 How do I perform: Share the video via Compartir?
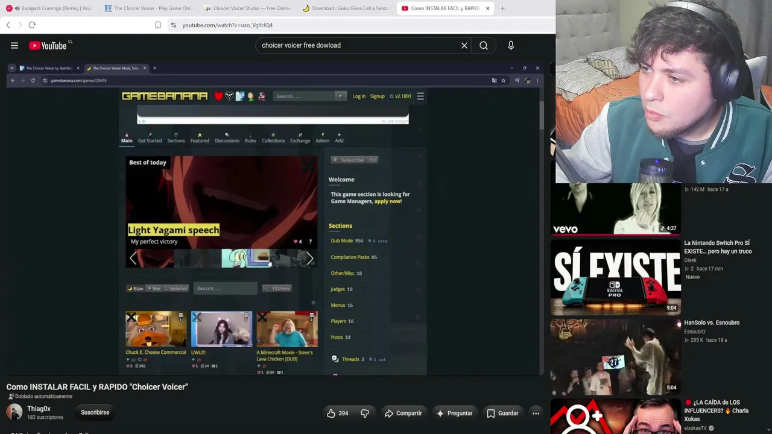click(403, 413)
